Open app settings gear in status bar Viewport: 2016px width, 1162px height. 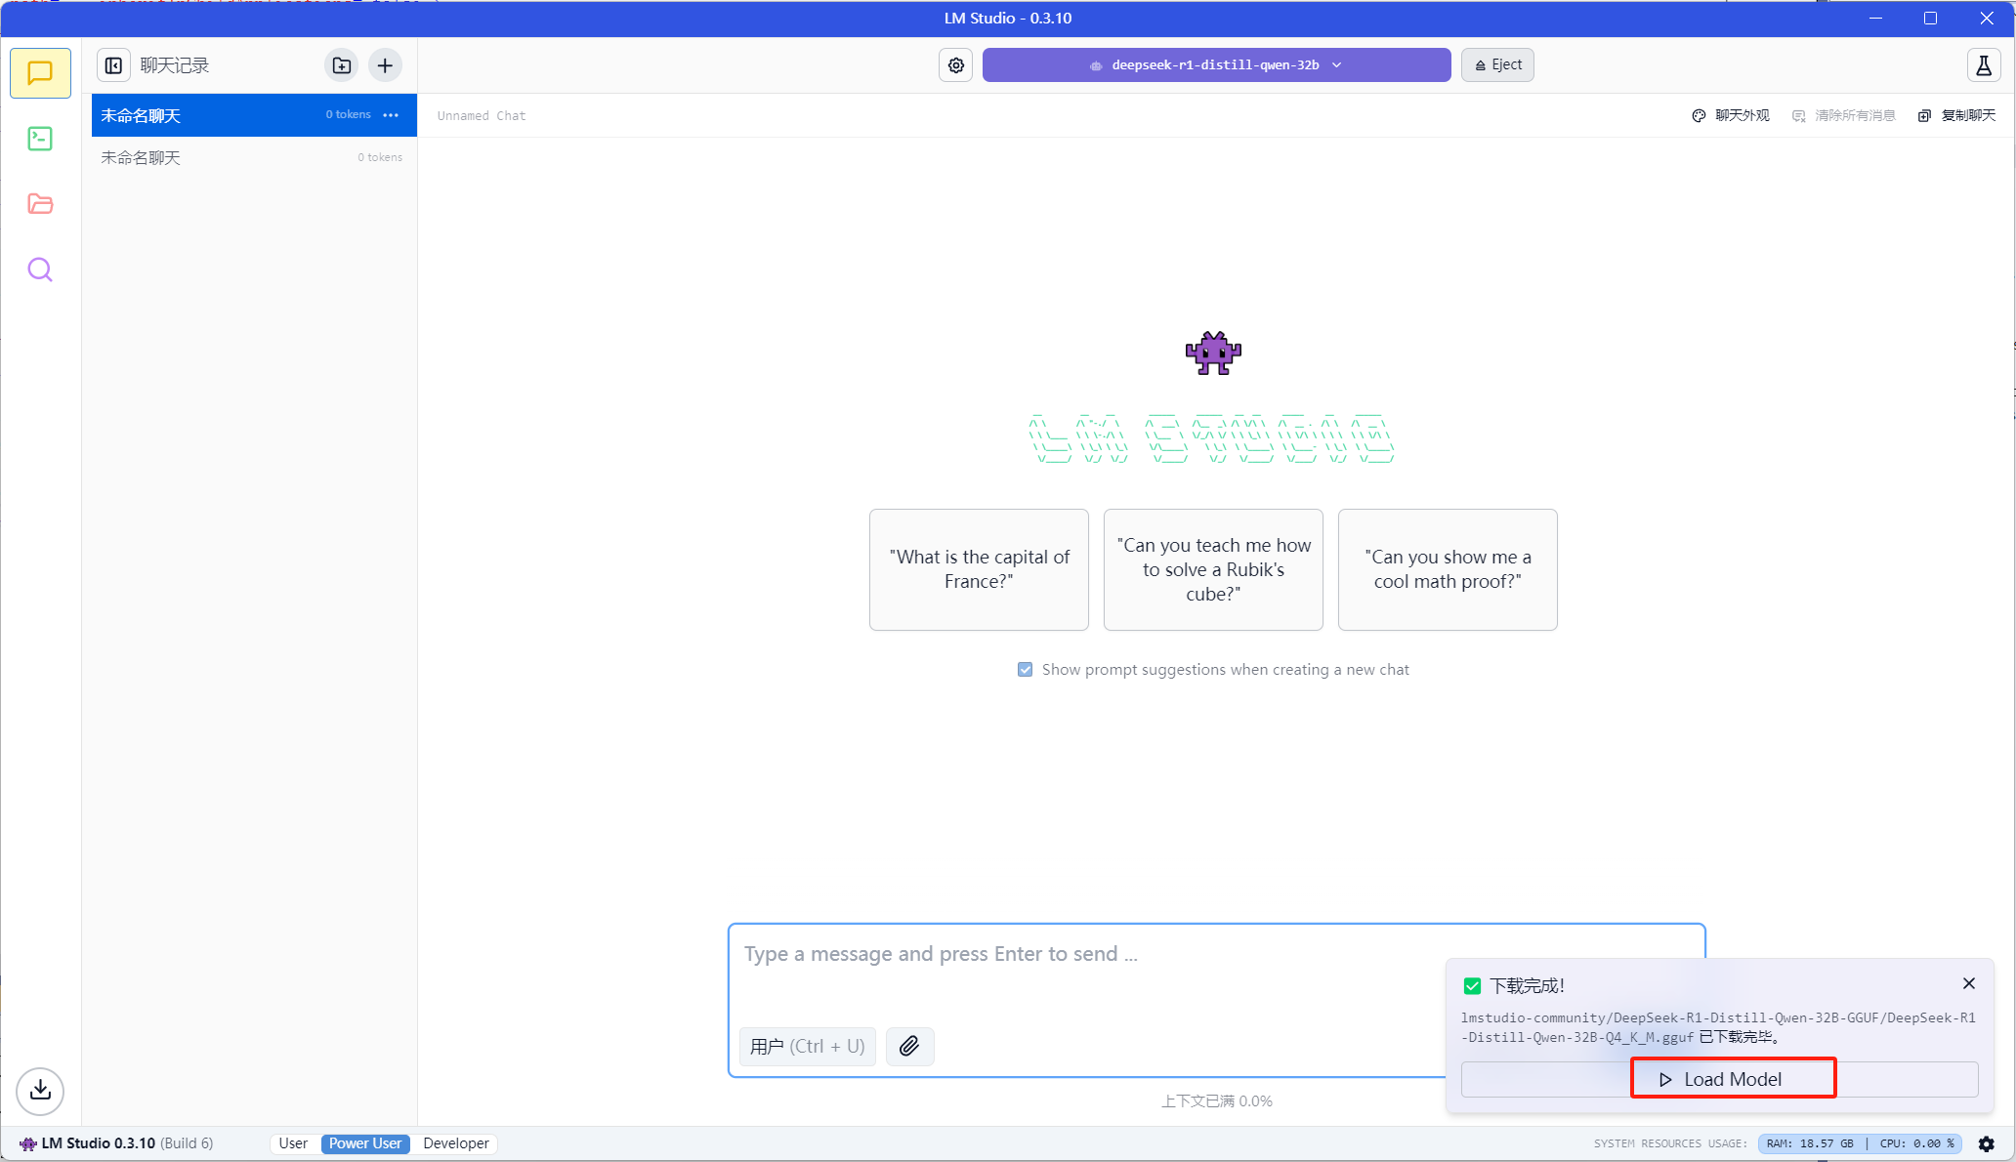tap(1987, 1143)
